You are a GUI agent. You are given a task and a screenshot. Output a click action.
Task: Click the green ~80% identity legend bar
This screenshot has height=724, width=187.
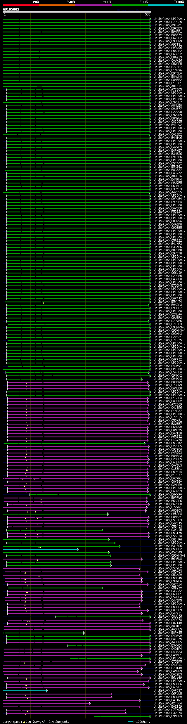tap(129, 5)
